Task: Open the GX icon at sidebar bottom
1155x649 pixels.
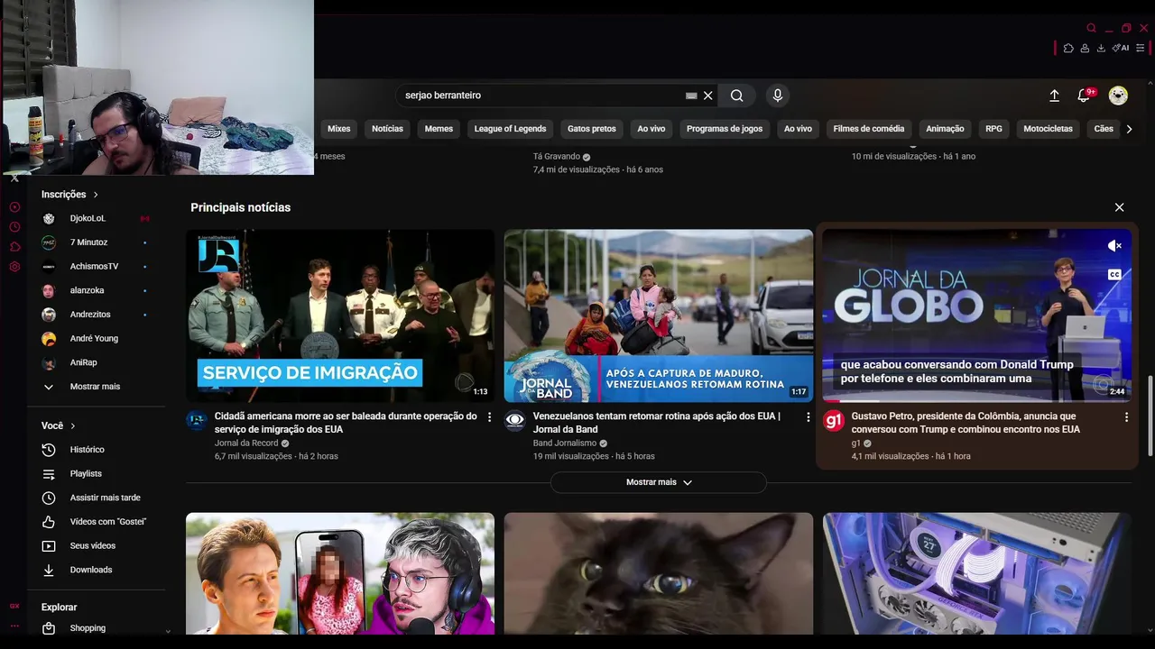Action: coord(14,607)
